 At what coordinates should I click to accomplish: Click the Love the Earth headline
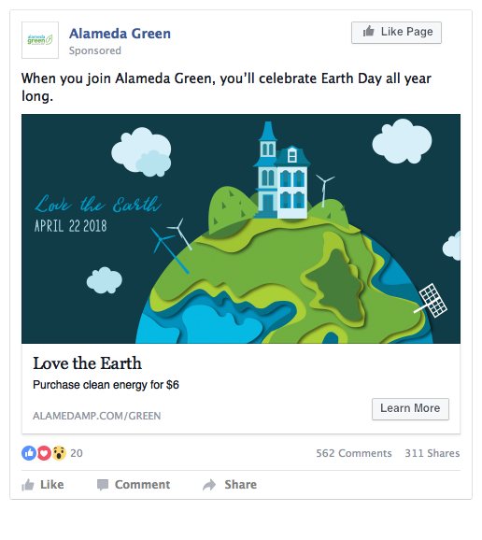87,363
